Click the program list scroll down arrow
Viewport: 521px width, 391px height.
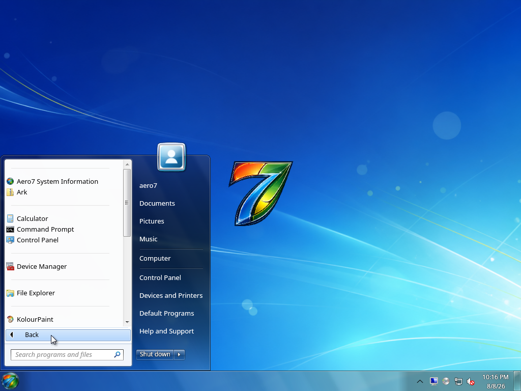(127, 322)
